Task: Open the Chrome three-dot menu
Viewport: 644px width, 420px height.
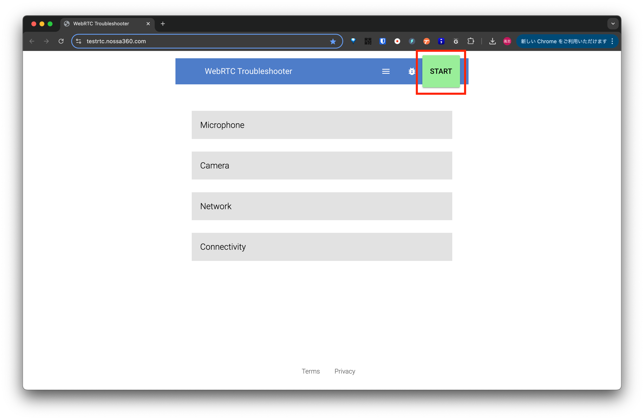Action: click(612, 41)
